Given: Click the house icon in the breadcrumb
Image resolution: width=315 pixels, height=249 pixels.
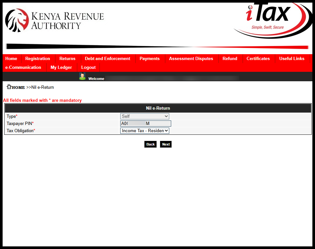Looking at the screenshot, I should [9, 86].
